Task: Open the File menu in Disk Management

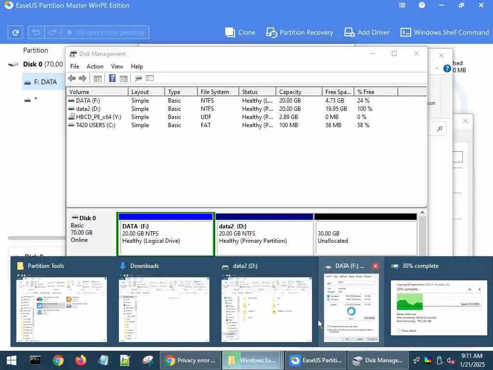Action: coord(75,66)
